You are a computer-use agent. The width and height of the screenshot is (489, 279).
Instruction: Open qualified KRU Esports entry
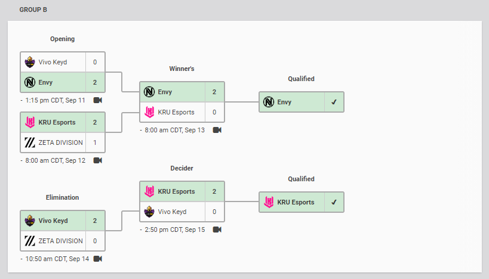click(x=302, y=202)
